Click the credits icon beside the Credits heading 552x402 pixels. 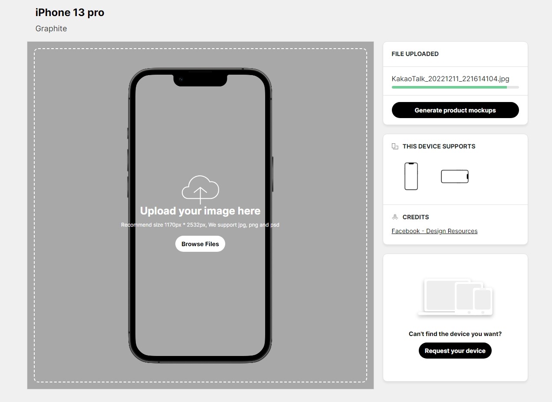pos(395,217)
